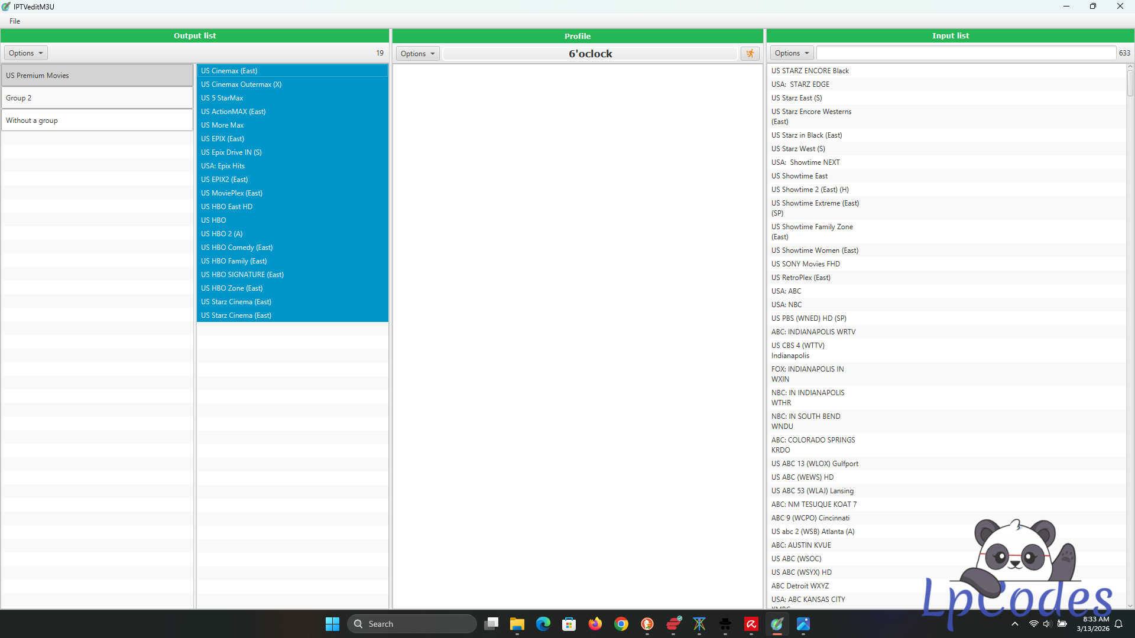Open File Explorer in the taskbar
The height and width of the screenshot is (638, 1135).
517,624
